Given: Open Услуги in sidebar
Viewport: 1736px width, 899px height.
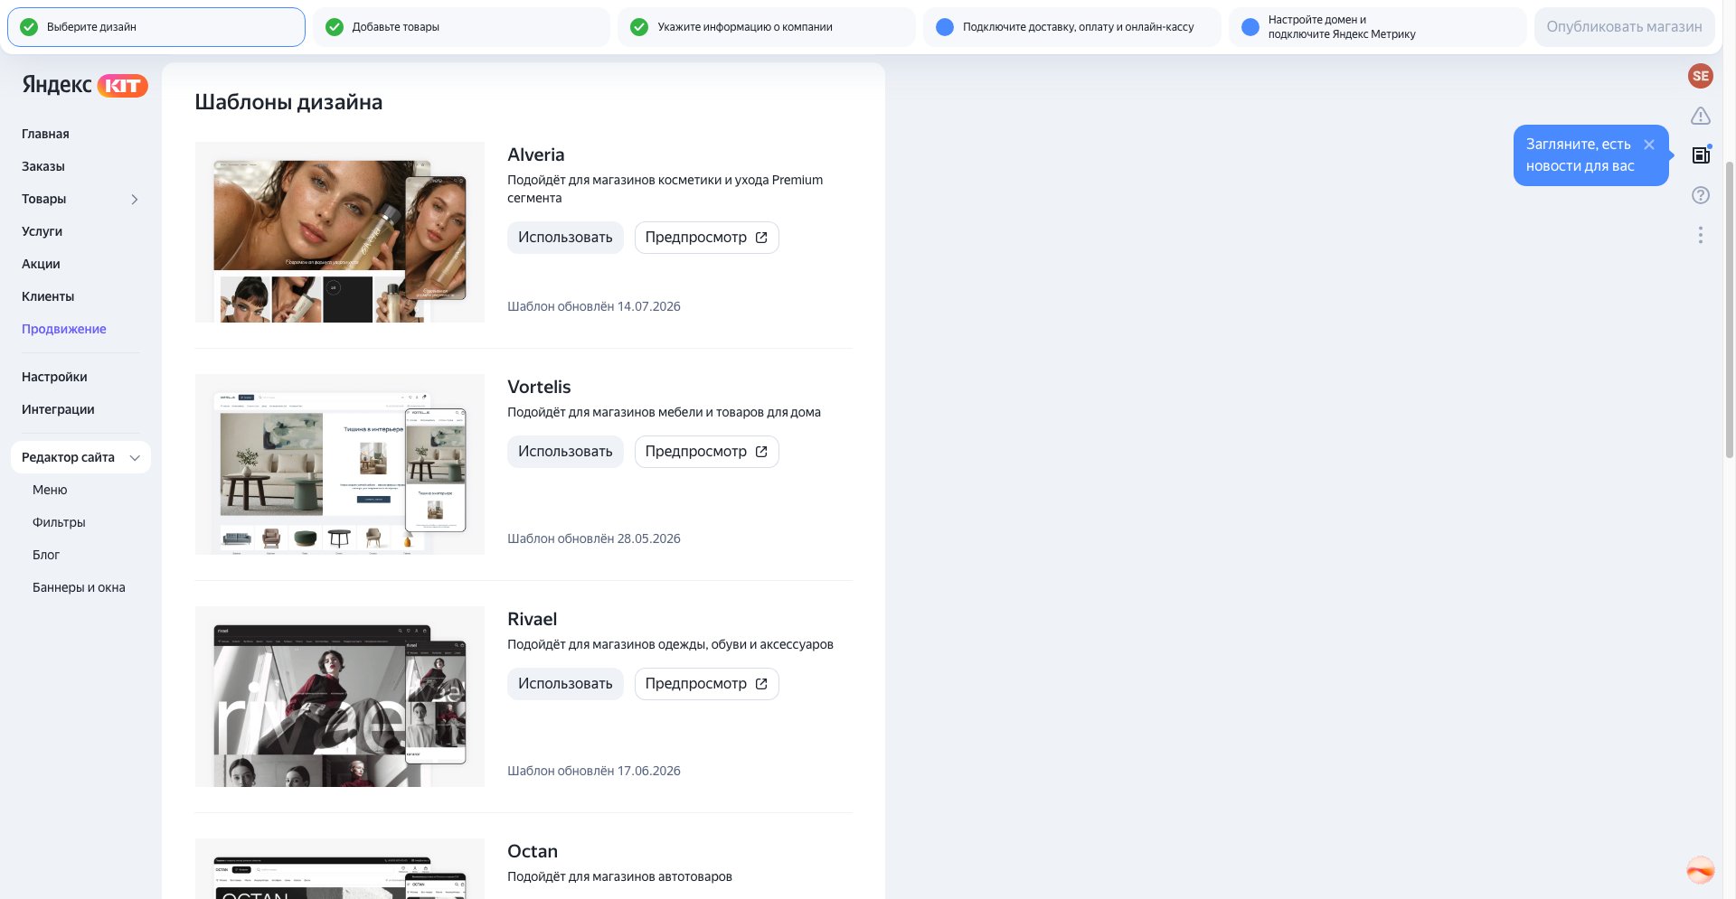Looking at the screenshot, I should click(x=42, y=231).
